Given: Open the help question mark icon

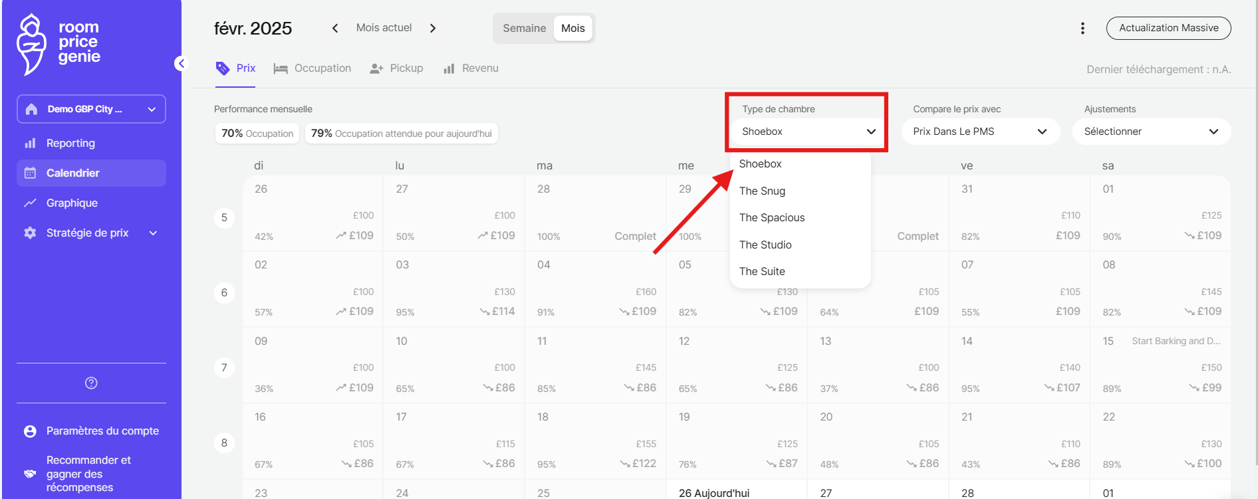Looking at the screenshot, I should (91, 383).
